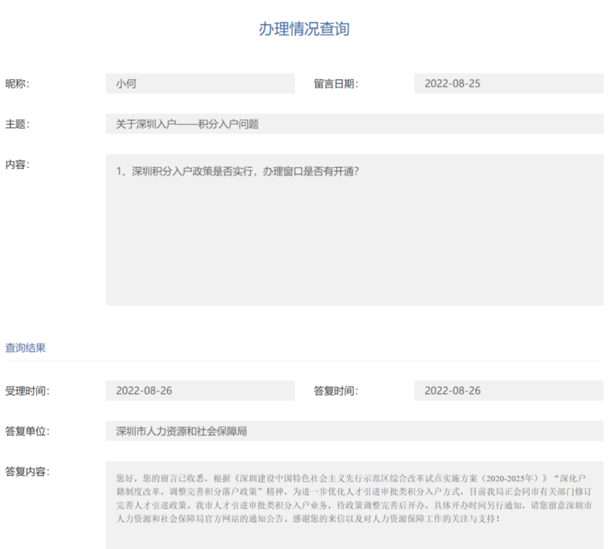Click the 答复单位 label
The image size is (611, 549).
click(27, 432)
